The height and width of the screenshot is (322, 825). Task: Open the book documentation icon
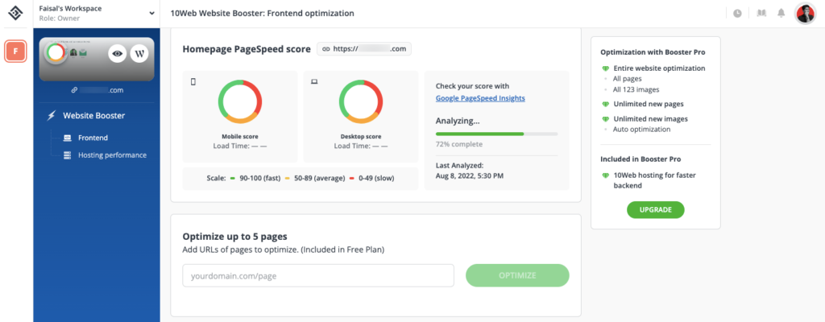(x=761, y=13)
